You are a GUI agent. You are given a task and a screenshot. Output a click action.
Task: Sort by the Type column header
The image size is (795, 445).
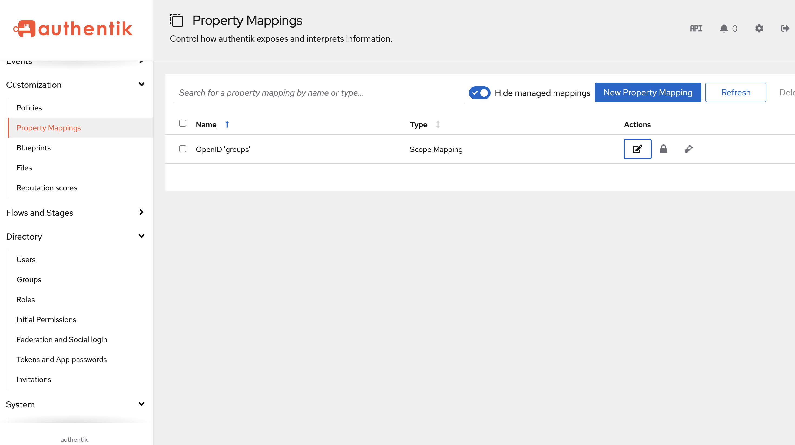pyautogui.click(x=419, y=124)
